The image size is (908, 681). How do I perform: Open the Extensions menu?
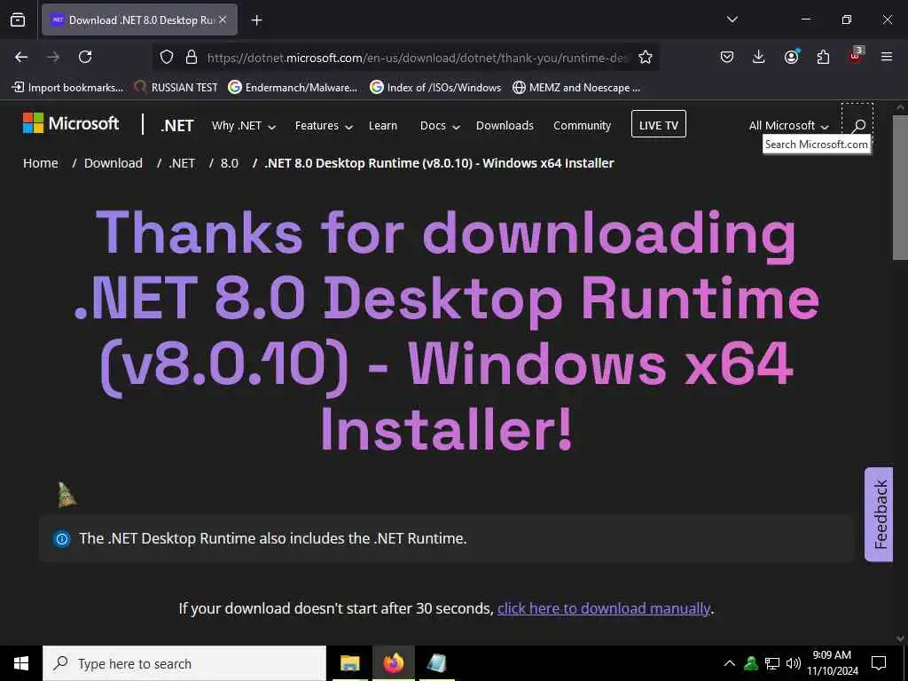click(823, 57)
